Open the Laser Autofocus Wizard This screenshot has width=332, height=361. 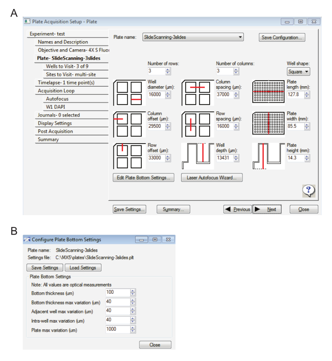pos(212,178)
